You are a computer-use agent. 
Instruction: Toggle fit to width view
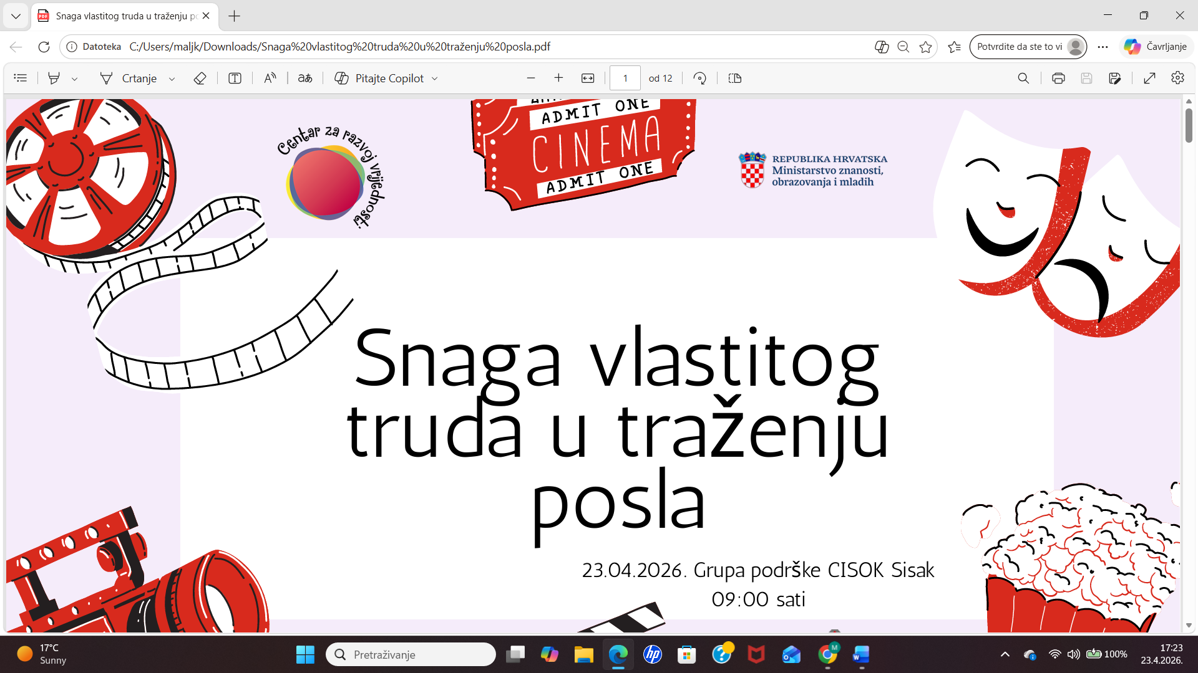(x=588, y=78)
